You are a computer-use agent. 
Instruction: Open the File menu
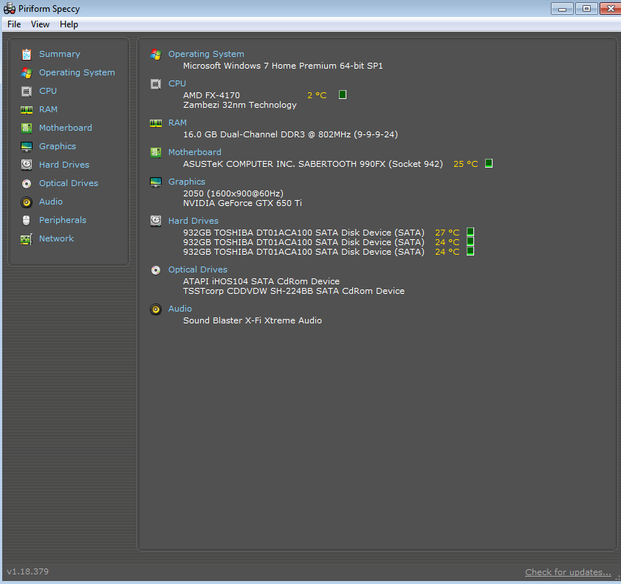click(14, 24)
